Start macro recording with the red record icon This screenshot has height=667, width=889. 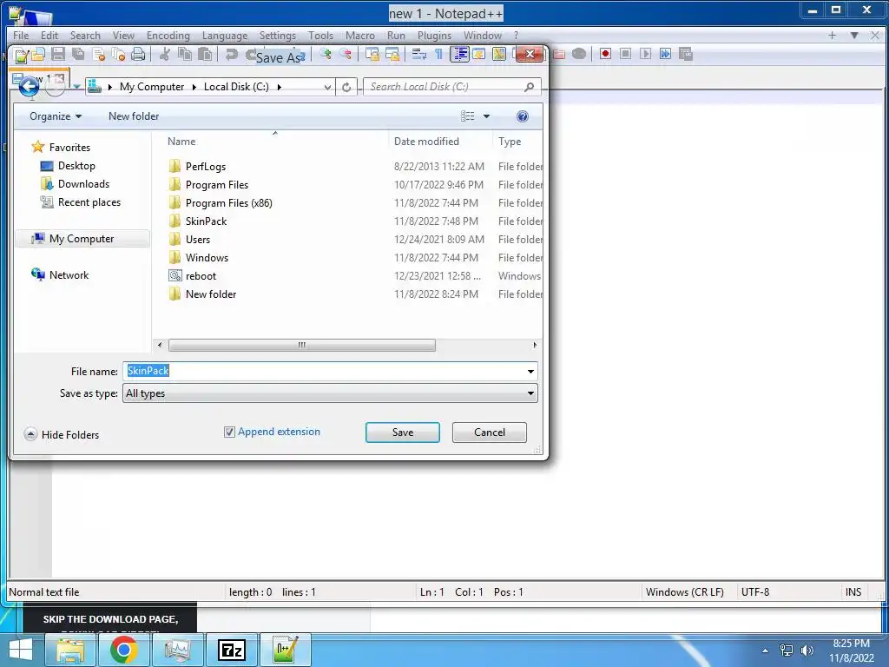point(605,54)
